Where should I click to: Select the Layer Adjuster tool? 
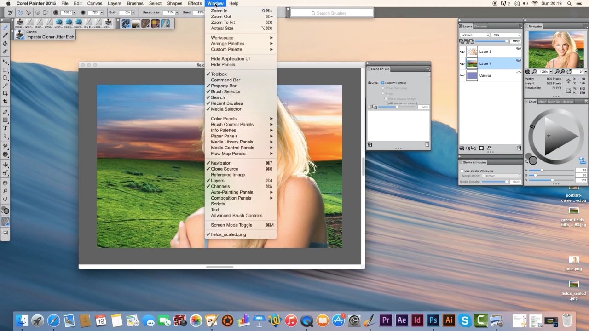click(6, 62)
